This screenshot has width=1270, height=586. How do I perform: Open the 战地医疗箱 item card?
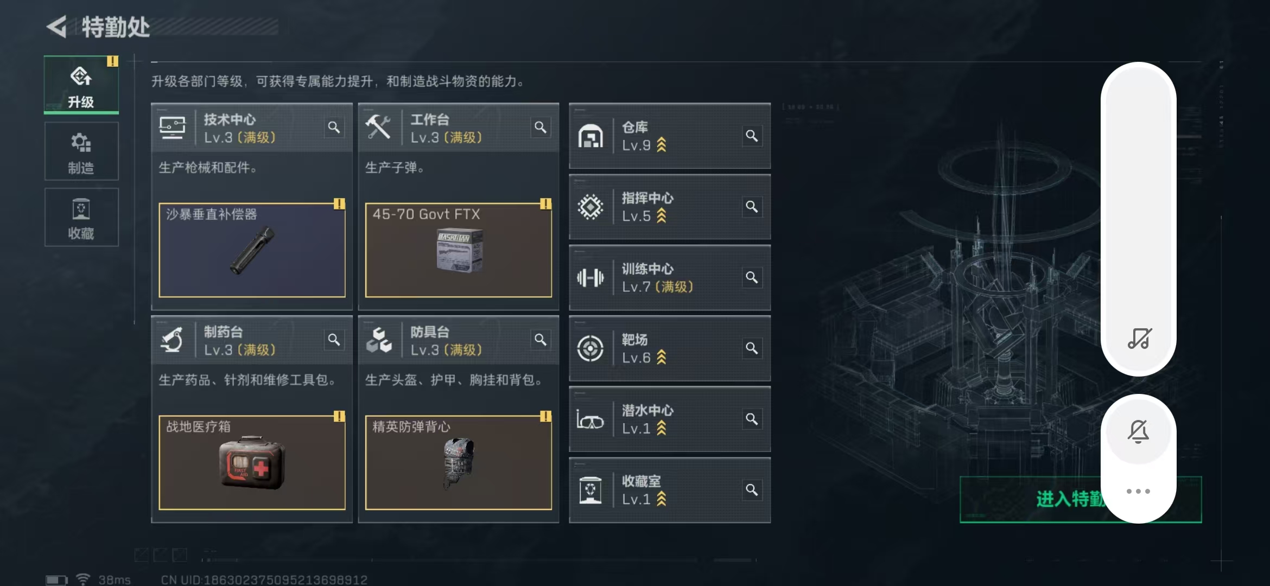coord(252,462)
